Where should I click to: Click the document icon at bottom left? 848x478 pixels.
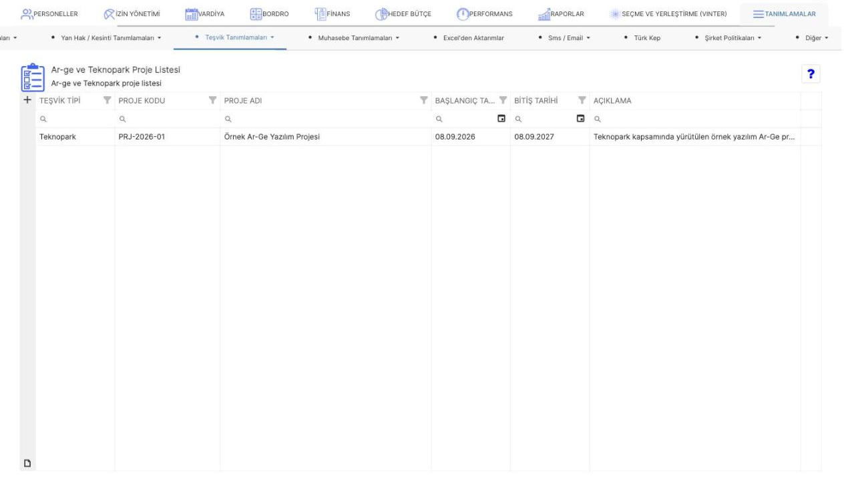(x=27, y=463)
